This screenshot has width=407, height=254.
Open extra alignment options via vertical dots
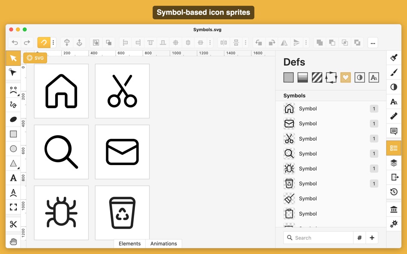coord(210,42)
